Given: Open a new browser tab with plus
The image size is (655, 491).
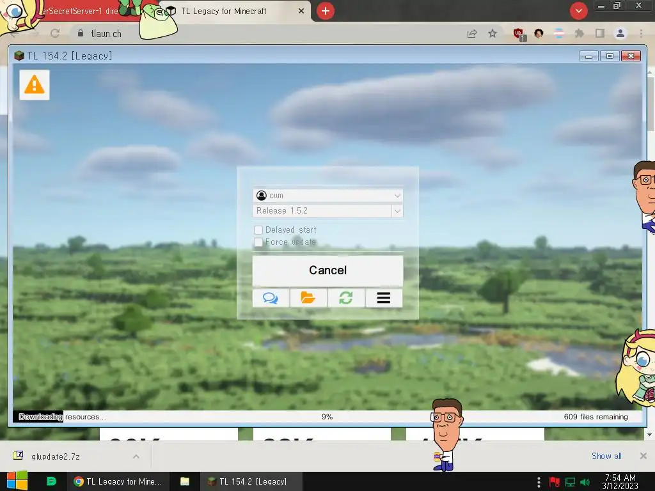Looking at the screenshot, I should 326,11.
